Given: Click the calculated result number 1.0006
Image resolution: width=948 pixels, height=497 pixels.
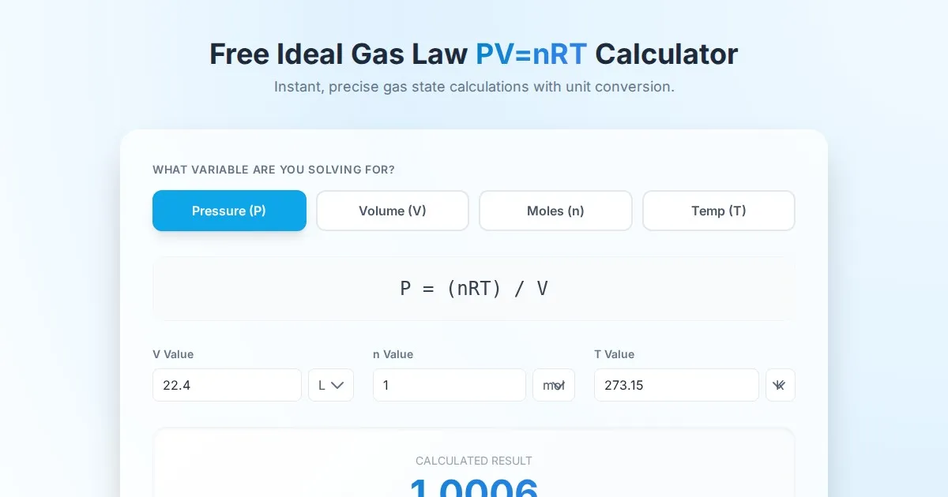Looking at the screenshot, I should tap(473, 488).
